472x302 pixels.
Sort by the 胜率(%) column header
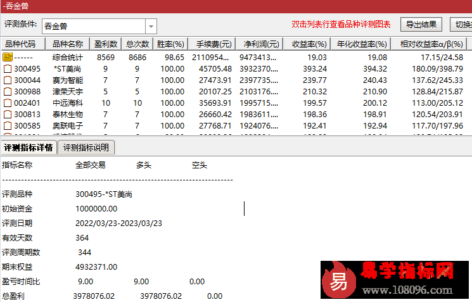[170, 44]
